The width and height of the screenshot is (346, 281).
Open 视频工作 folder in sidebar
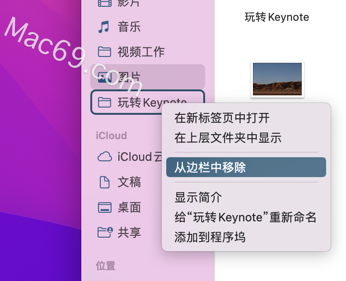[x=141, y=52]
